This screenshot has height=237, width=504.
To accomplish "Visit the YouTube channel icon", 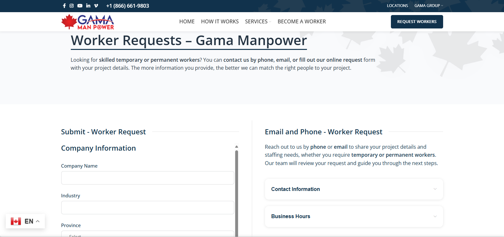I will click(80, 6).
